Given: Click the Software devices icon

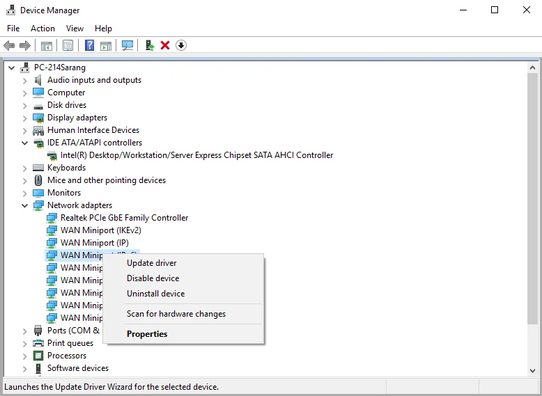Looking at the screenshot, I should point(38,368).
